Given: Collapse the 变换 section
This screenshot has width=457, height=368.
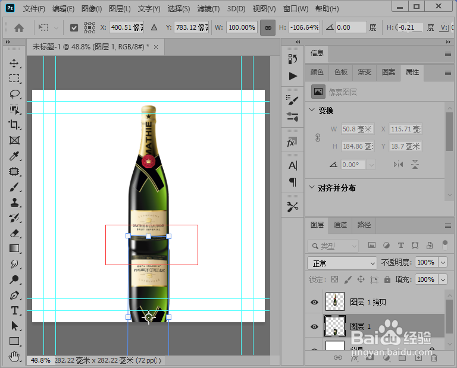Looking at the screenshot, I should (x=312, y=110).
